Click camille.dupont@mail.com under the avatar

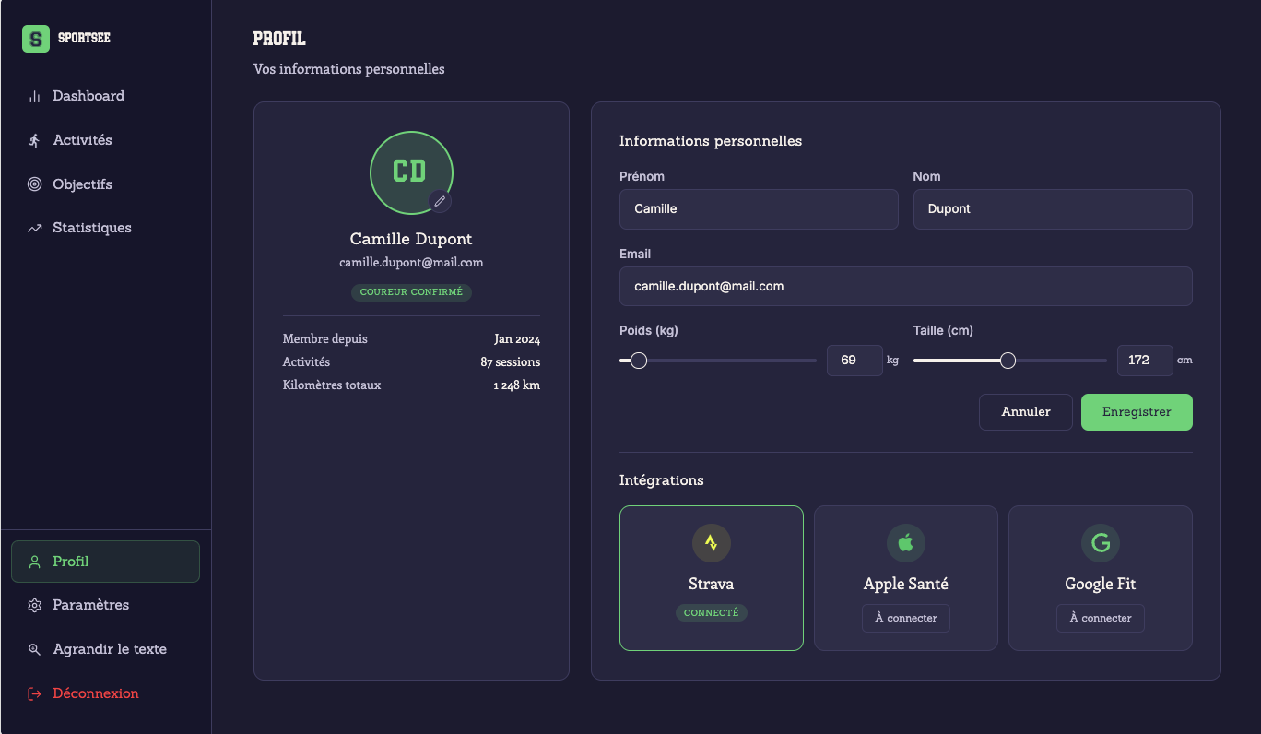(x=411, y=263)
